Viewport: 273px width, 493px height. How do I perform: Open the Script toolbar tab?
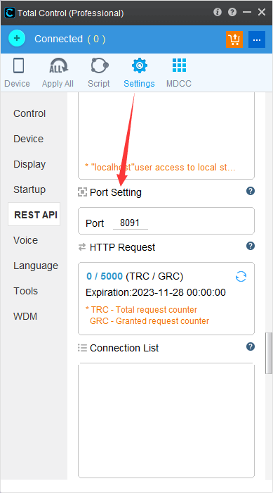pyautogui.click(x=99, y=73)
